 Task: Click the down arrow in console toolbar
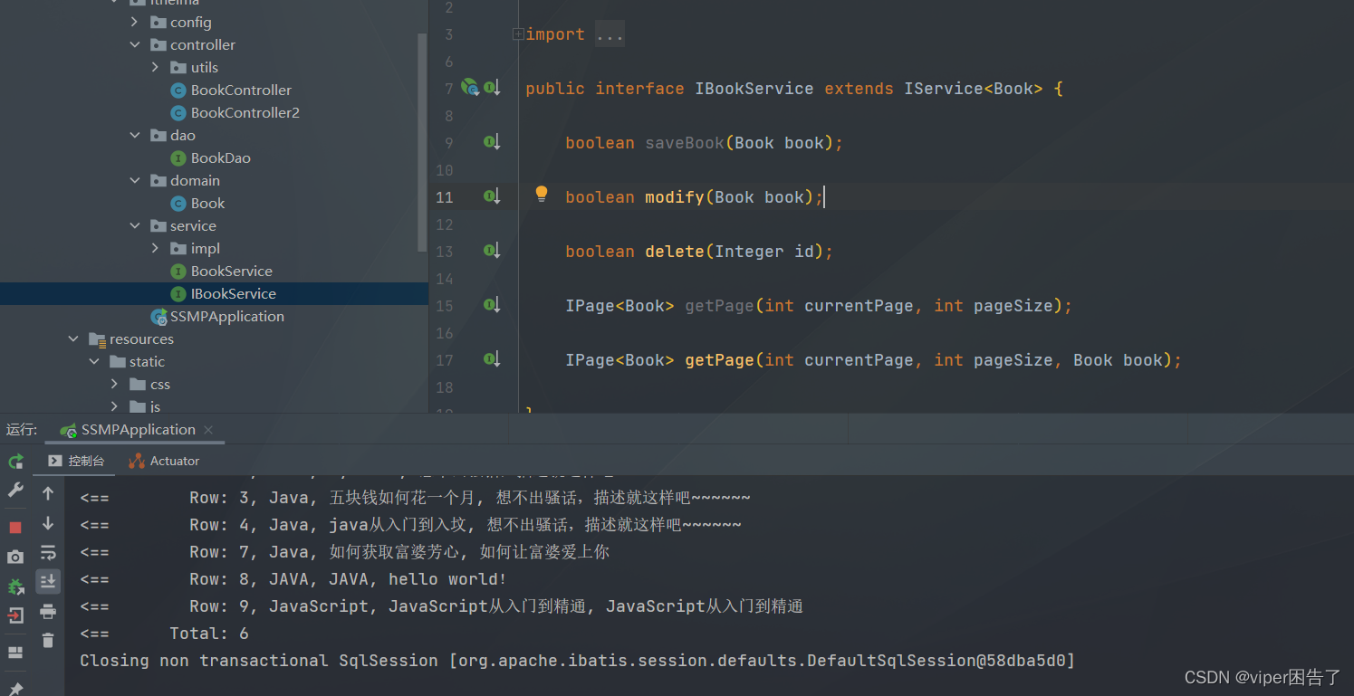(x=48, y=523)
